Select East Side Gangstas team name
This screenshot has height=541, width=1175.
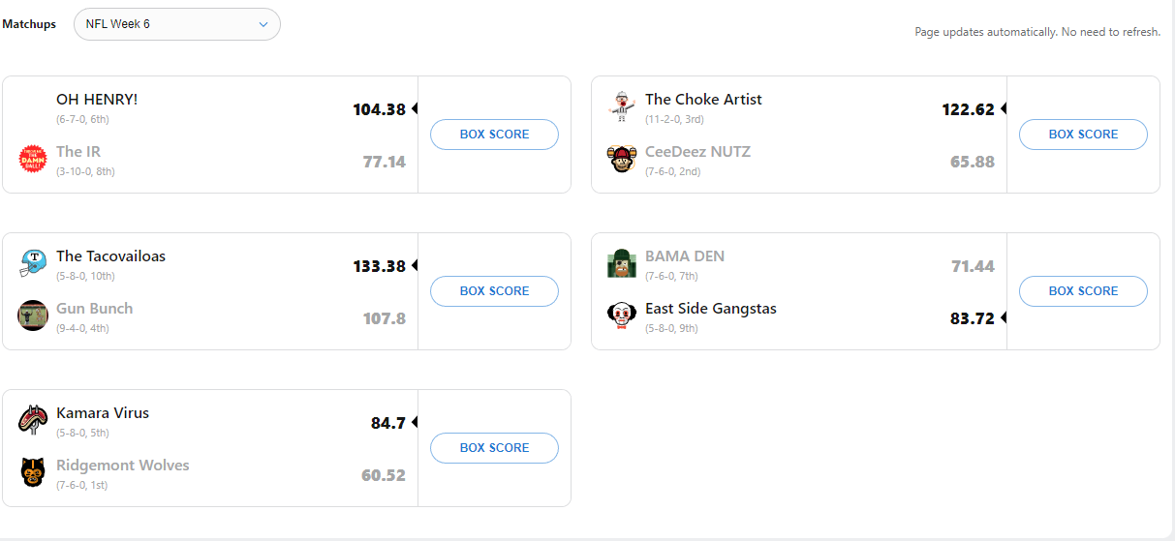711,309
